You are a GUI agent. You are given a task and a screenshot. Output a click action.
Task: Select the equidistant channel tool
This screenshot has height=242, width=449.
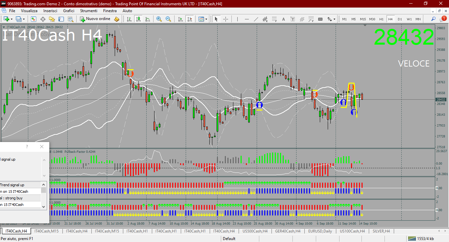pyautogui.click(x=265, y=19)
